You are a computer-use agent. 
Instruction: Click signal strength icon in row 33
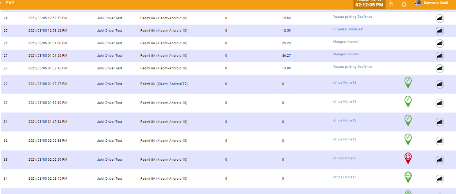click(440, 160)
